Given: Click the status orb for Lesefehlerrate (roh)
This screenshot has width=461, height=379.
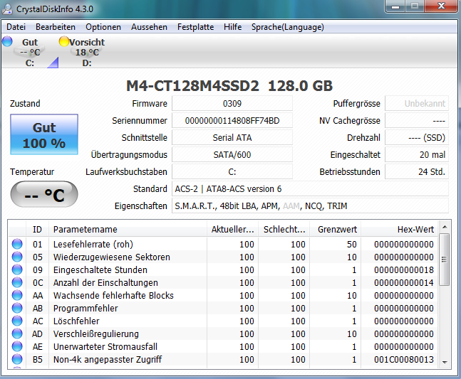Looking at the screenshot, I should point(17,244).
